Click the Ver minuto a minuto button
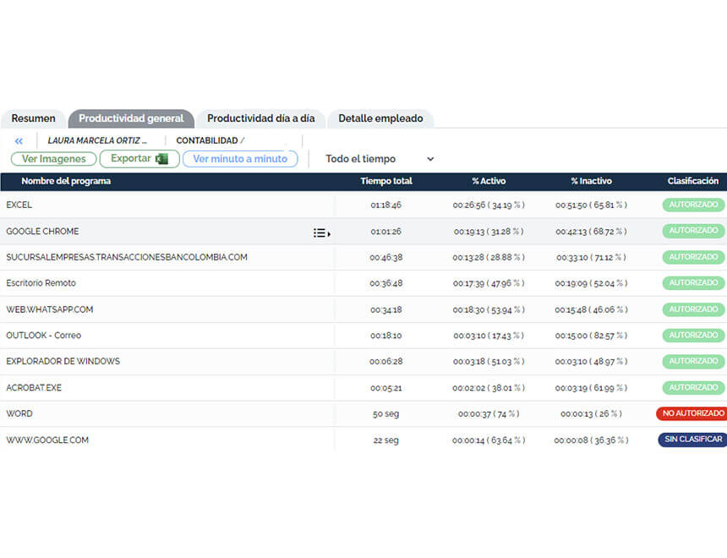 tap(240, 159)
